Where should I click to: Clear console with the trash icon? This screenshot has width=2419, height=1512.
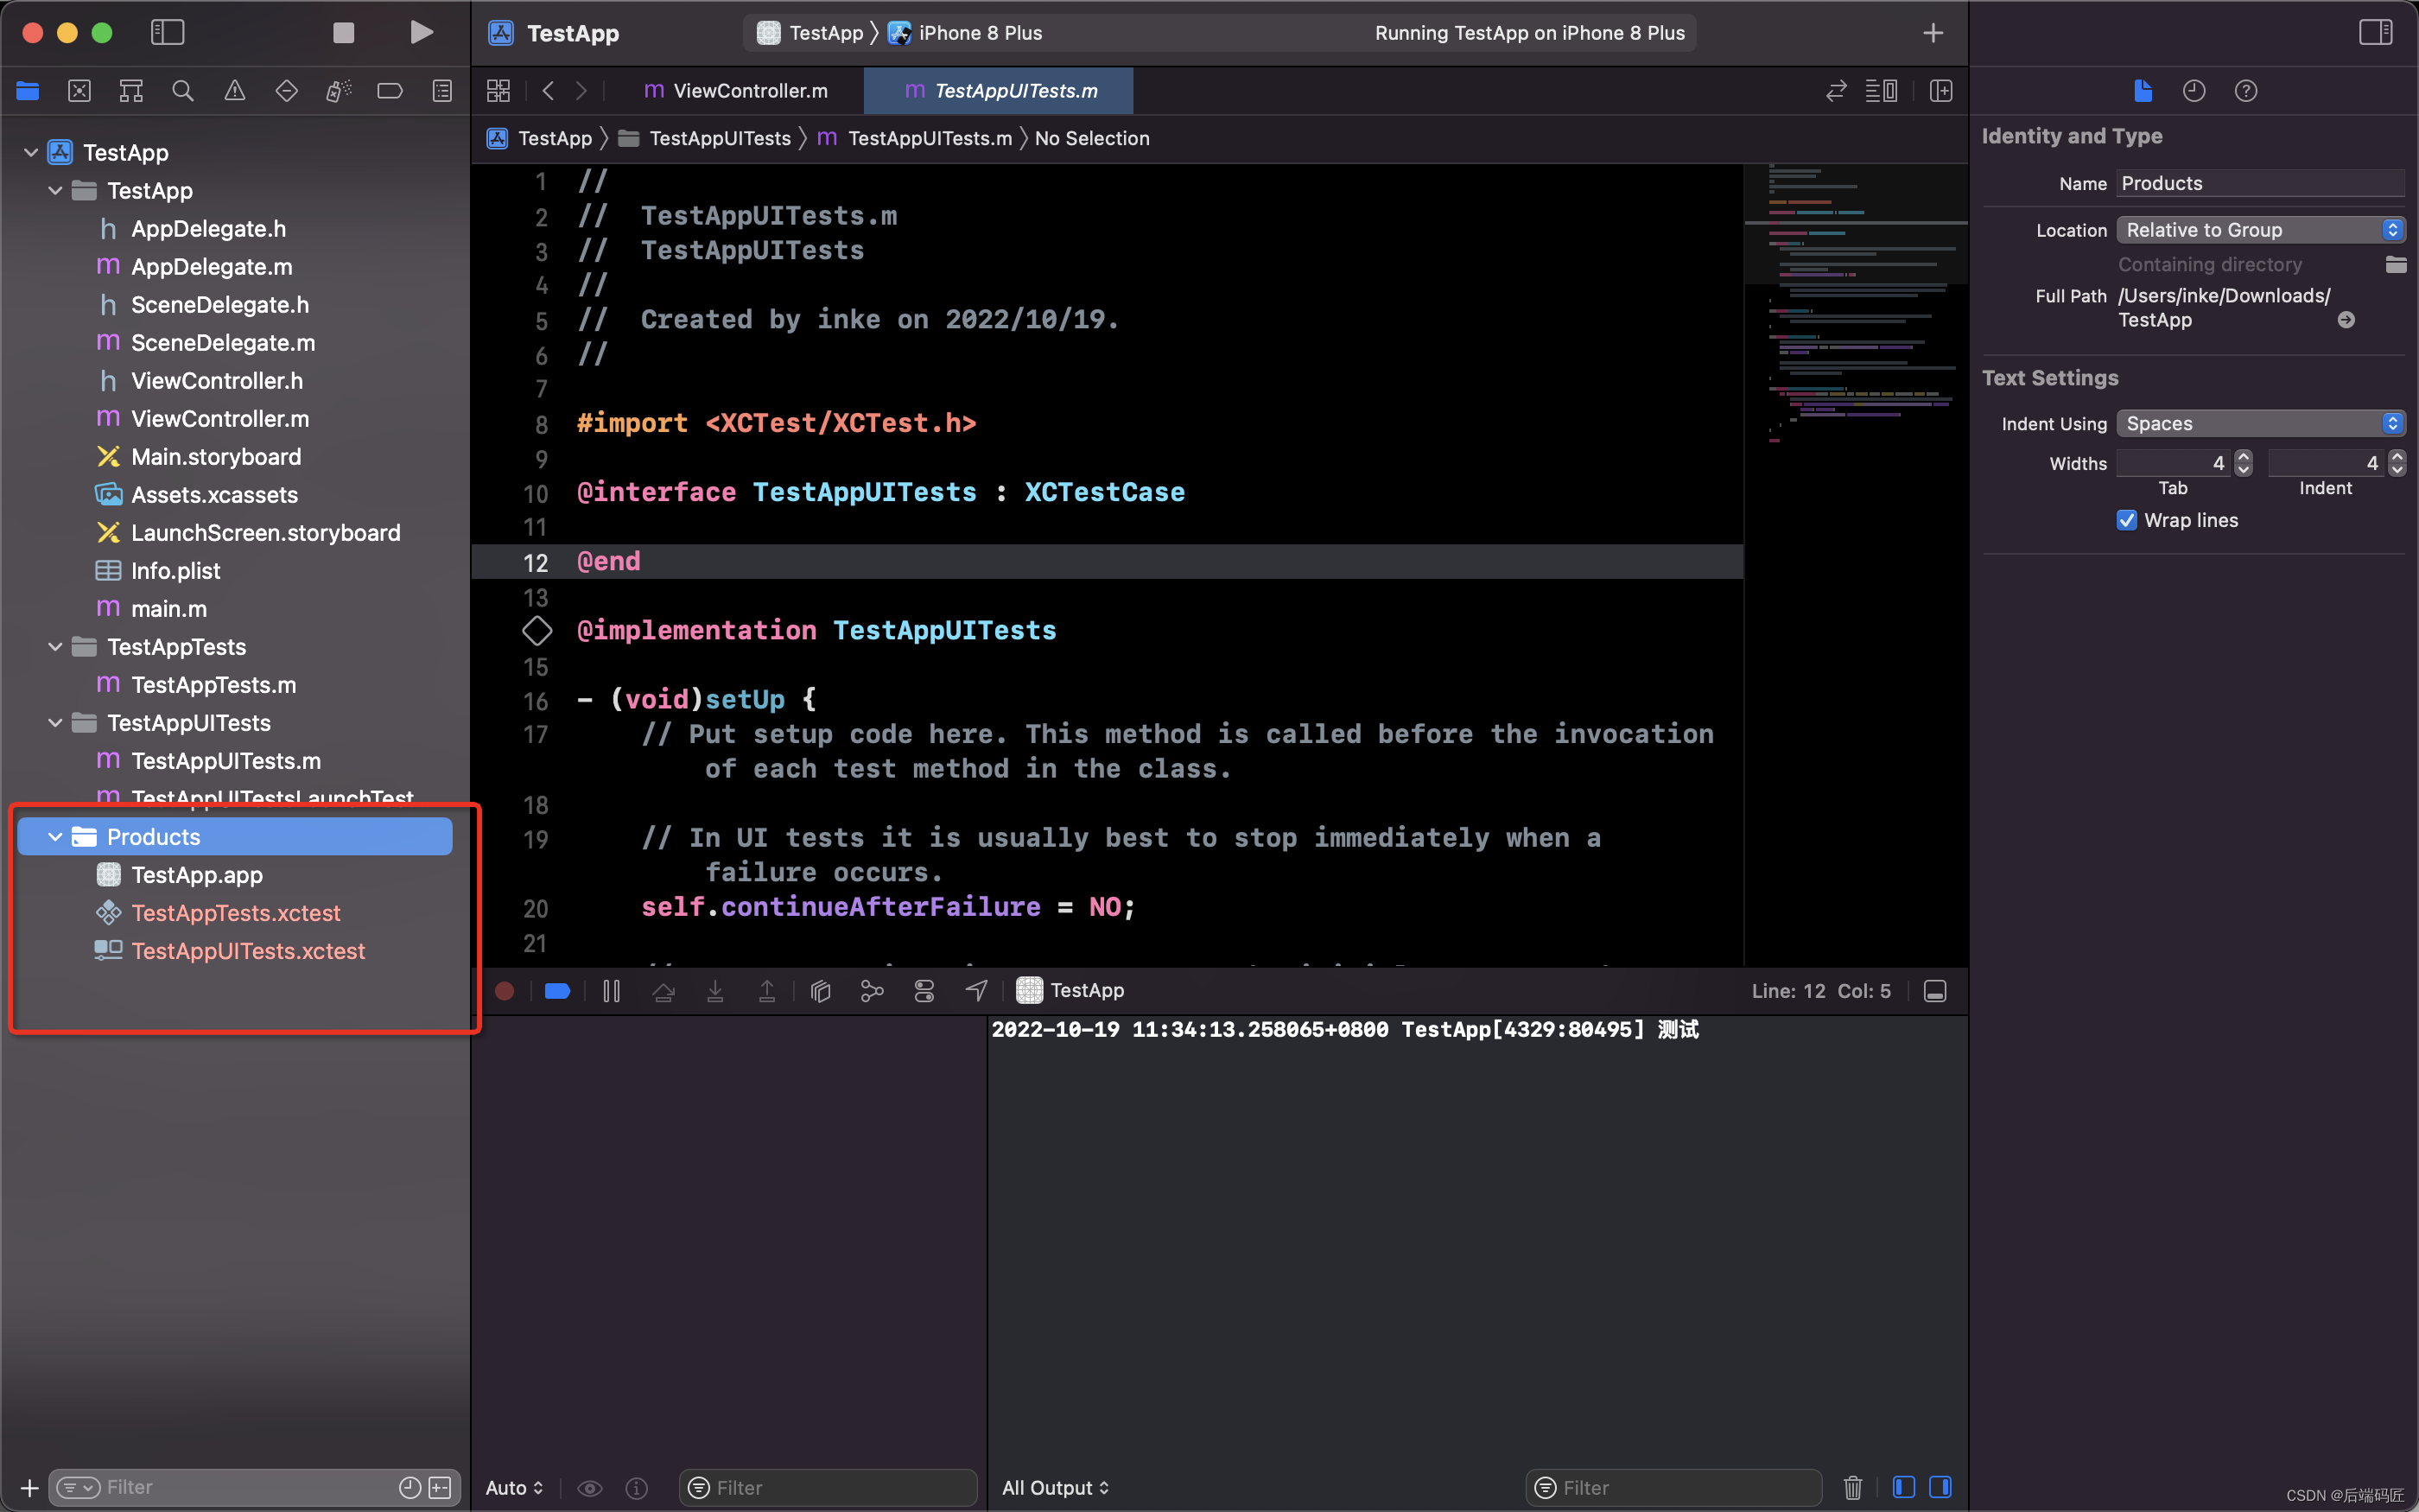[1852, 1487]
